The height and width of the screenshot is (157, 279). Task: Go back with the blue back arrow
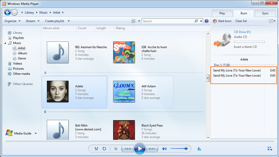click(8, 12)
